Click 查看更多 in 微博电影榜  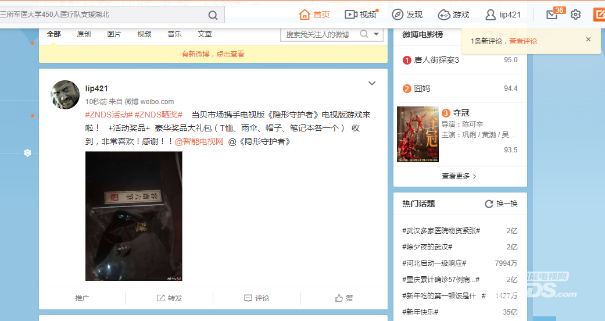460,176
